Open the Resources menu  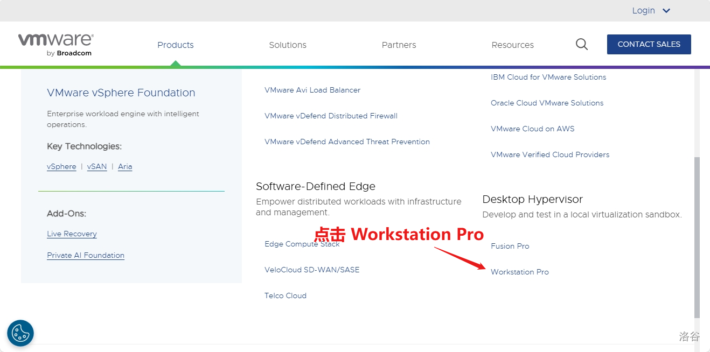pos(513,45)
